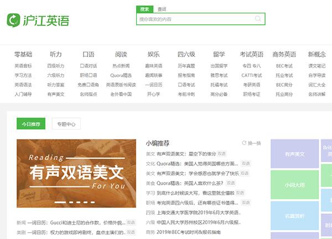Image resolution: width=332 pixels, height=239 pixels.
Task: Open the 雅思考试 link
Action: [219, 75]
